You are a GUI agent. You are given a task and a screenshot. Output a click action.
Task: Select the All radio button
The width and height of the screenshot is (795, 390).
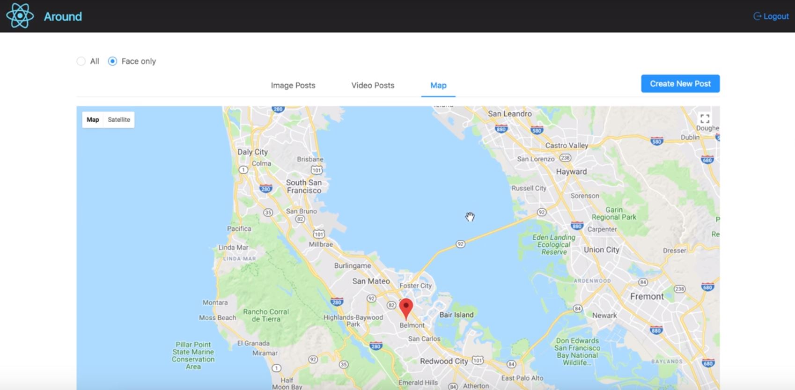(x=81, y=61)
